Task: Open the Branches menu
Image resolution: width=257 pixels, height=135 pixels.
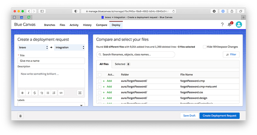Action: tap(49, 25)
